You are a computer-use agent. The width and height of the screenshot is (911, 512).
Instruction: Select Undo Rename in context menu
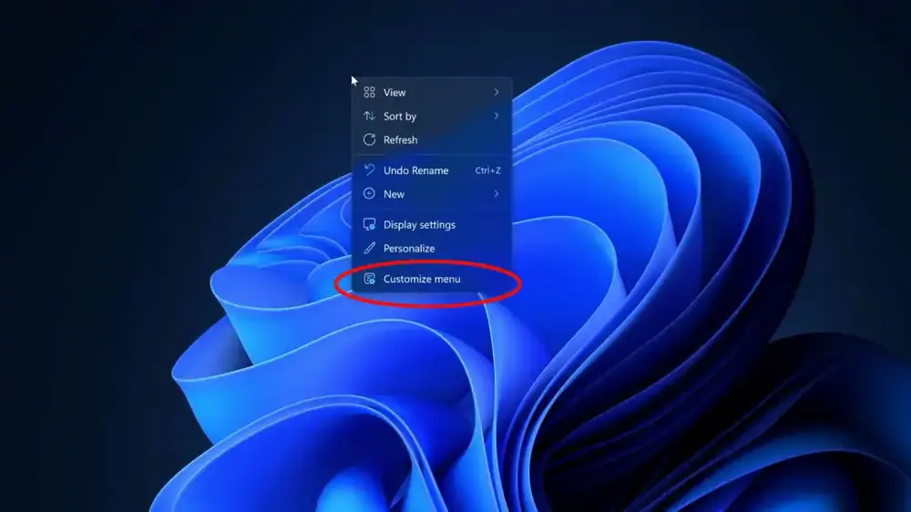(432, 170)
